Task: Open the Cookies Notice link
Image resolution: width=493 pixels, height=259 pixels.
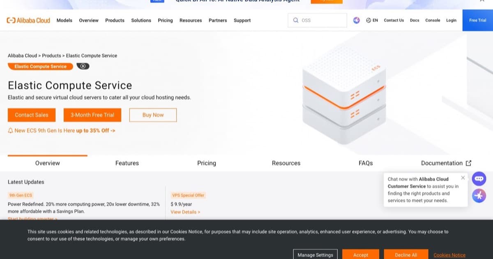Action: click(x=449, y=255)
